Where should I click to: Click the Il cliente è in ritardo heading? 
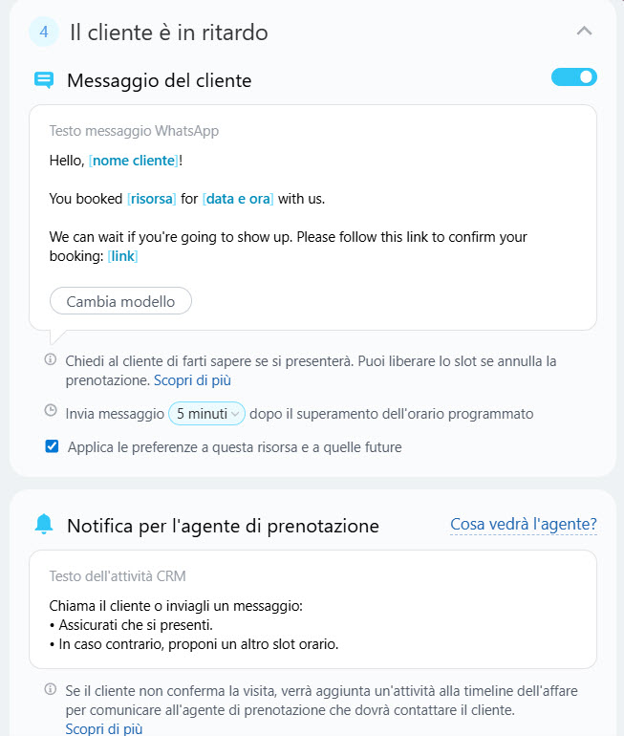pos(169,32)
